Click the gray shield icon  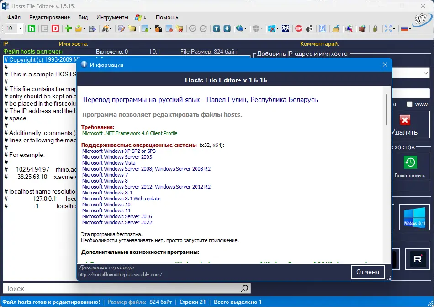tap(256, 28)
